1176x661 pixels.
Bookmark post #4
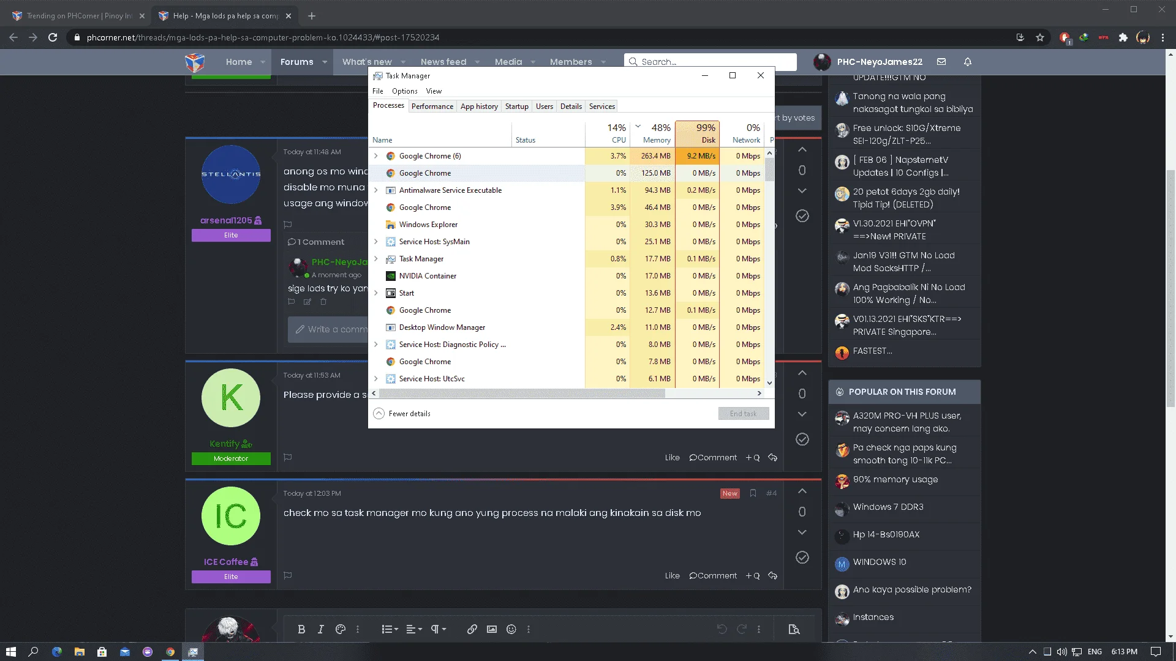click(x=753, y=493)
